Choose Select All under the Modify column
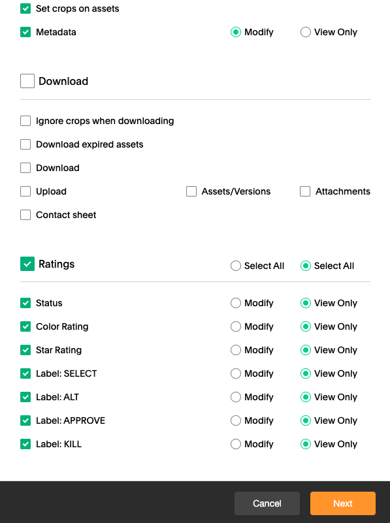Screen dimensions: 390x523 [236, 266]
